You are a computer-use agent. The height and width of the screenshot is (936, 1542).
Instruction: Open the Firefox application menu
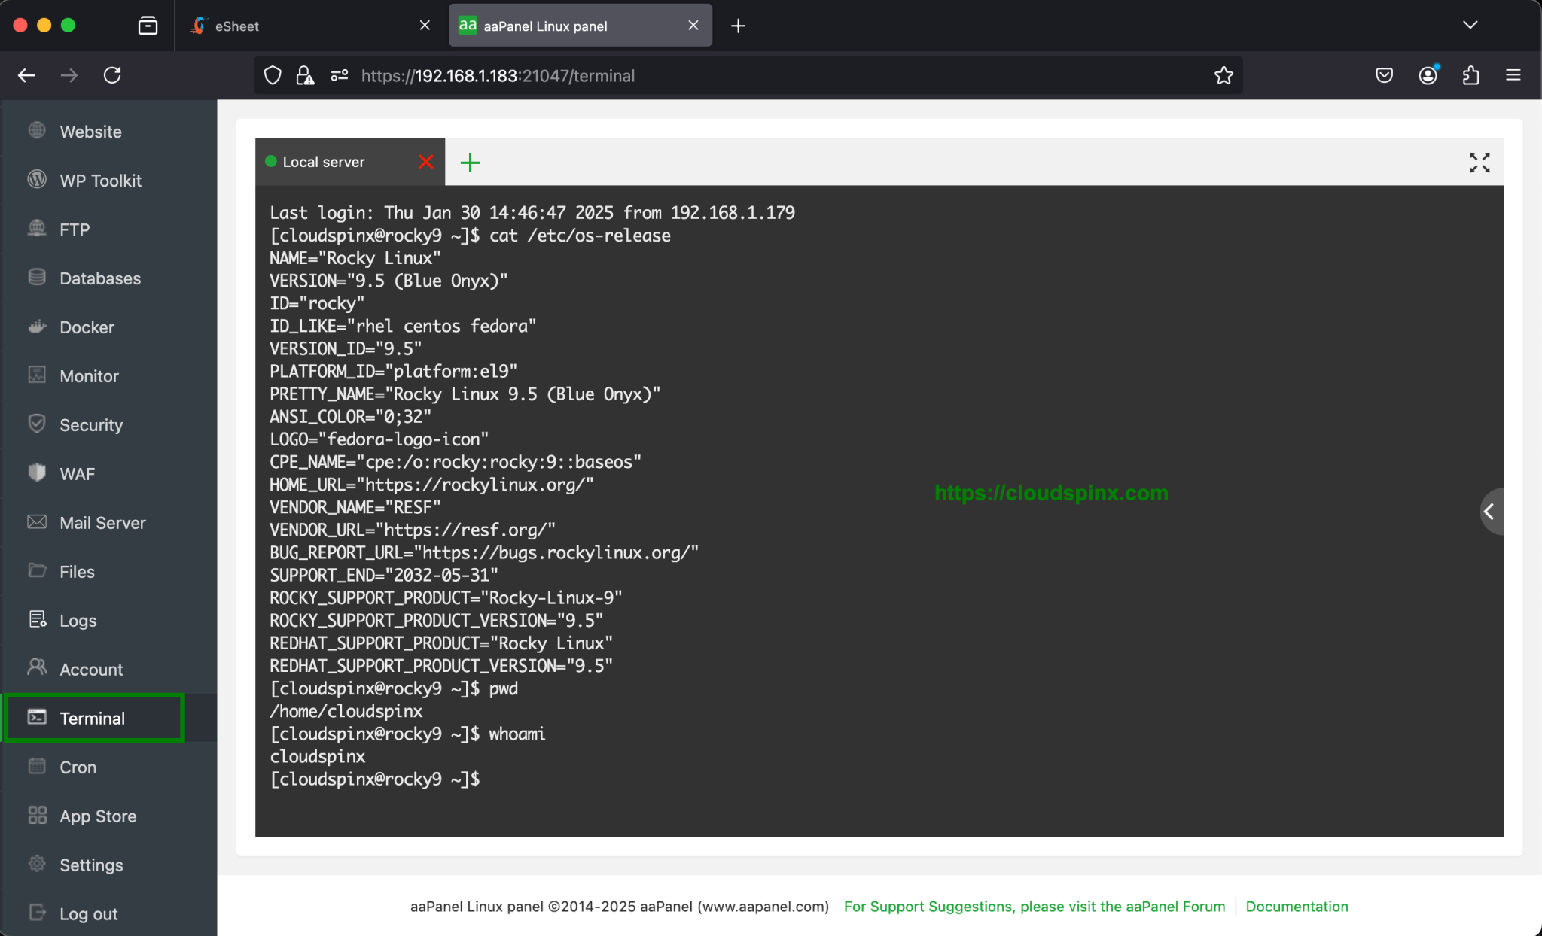point(1513,75)
